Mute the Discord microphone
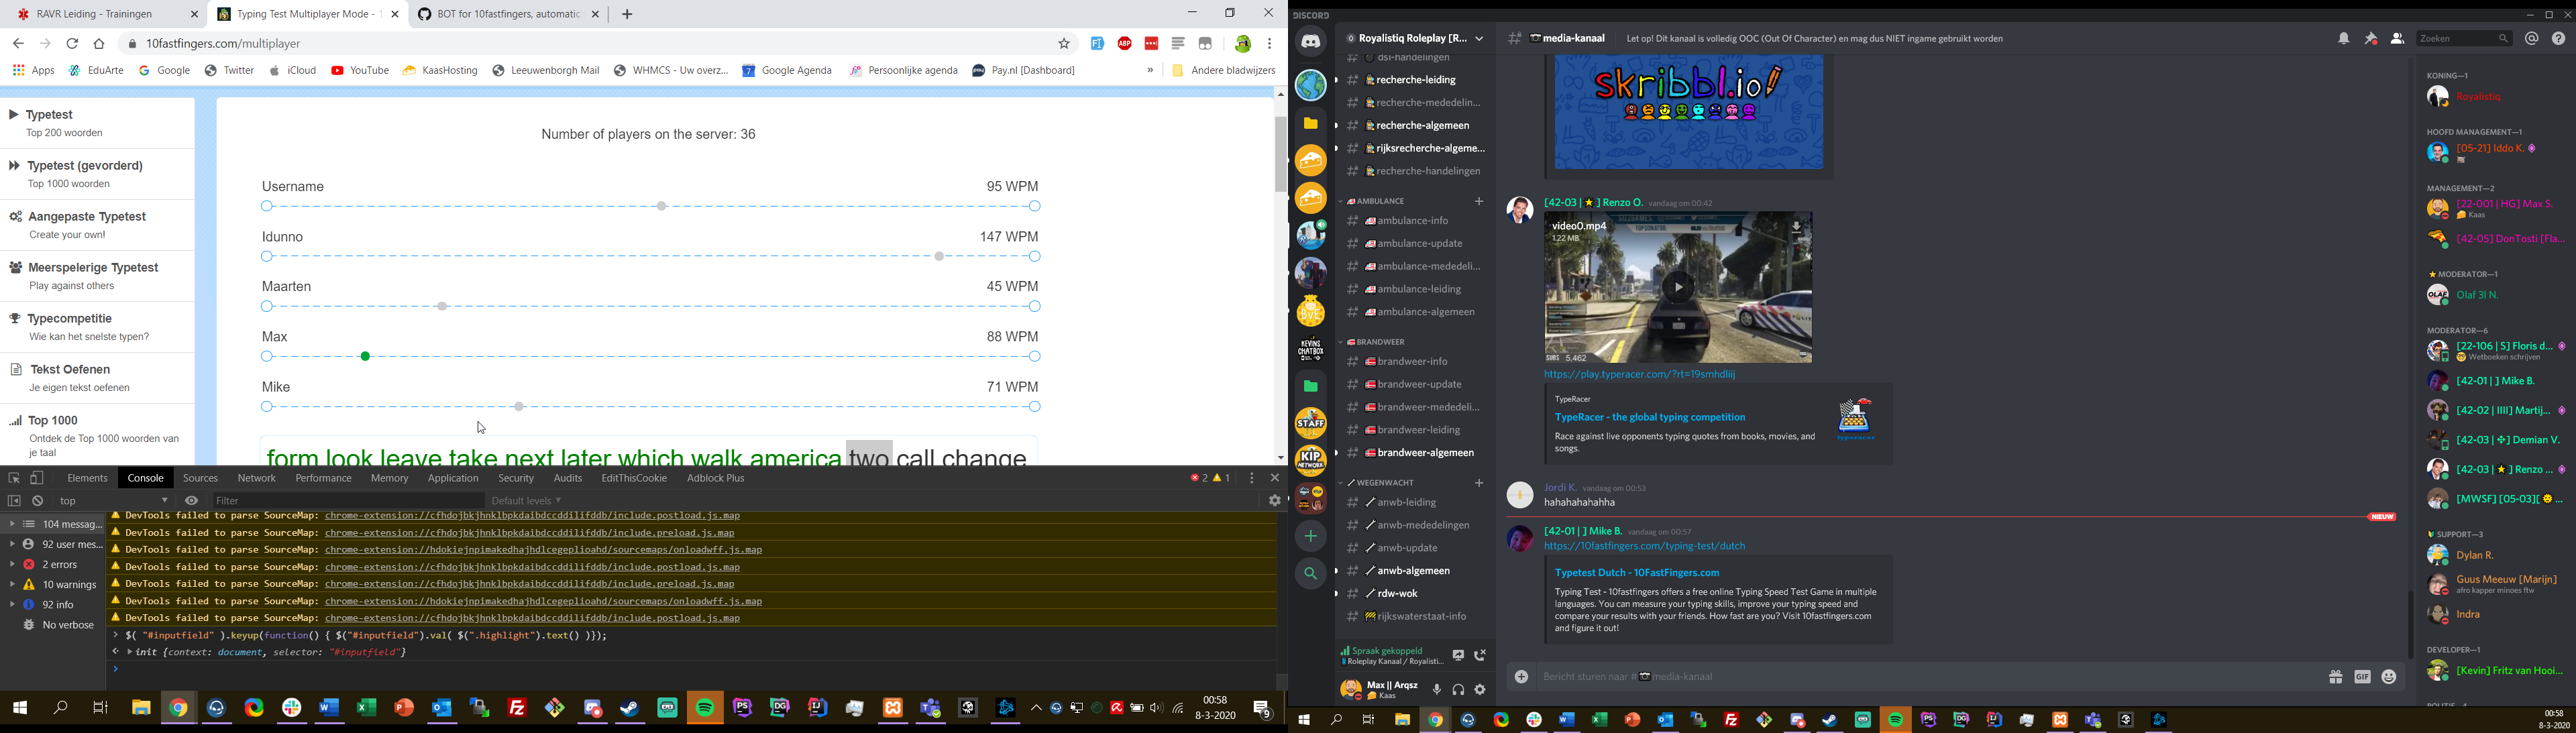This screenshot has height=733, width=2576. coord(1437,690)
